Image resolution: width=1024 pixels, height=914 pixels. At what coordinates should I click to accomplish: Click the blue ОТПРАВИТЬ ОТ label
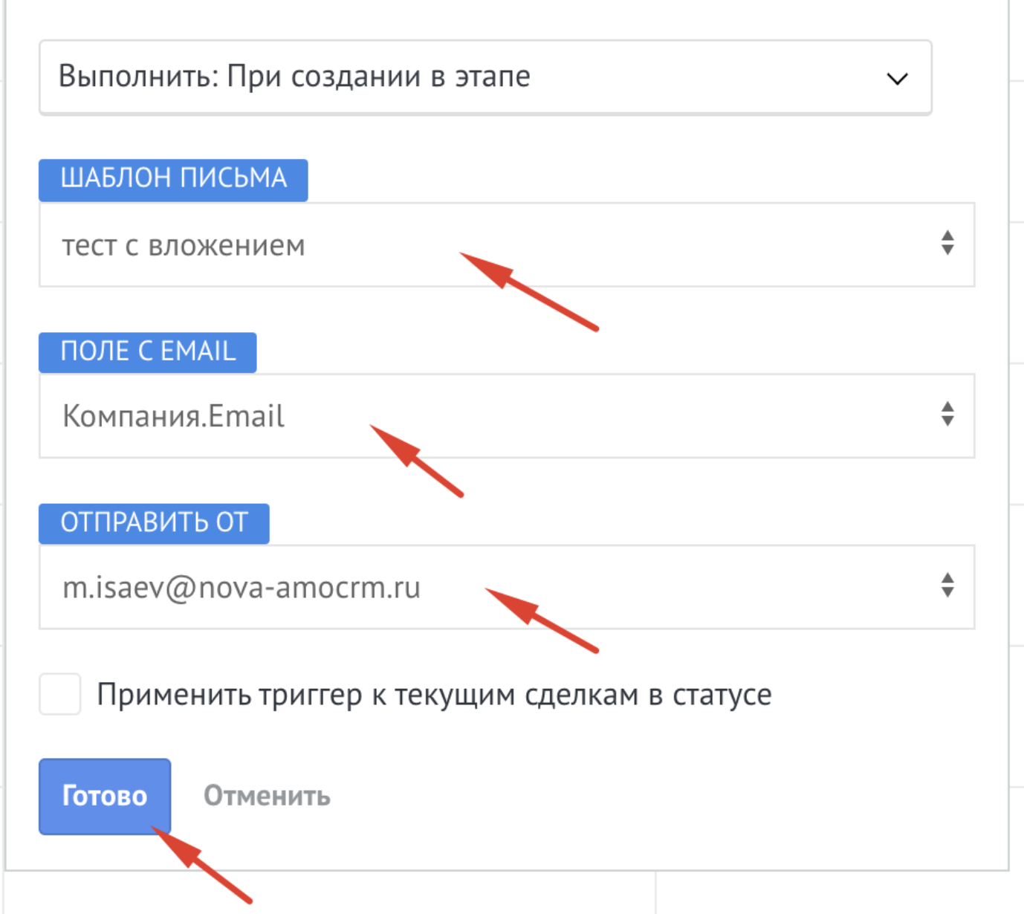(x=154, y=523)
